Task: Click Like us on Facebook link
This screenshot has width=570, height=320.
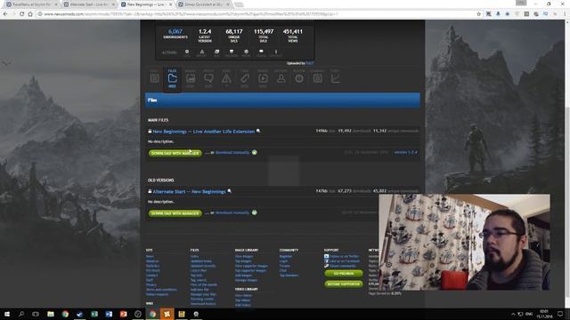Action: click(x=345, y=260)
